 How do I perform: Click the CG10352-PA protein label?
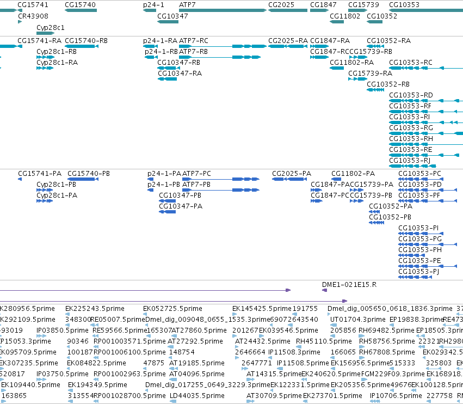click(391, 206)
